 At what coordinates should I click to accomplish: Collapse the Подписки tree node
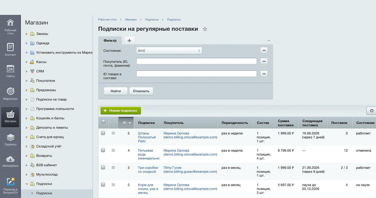(27, 184)
